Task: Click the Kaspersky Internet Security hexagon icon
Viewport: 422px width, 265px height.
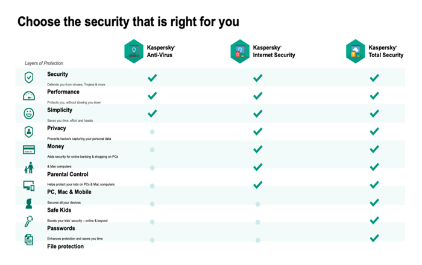Action: click(x=240, y=51)
